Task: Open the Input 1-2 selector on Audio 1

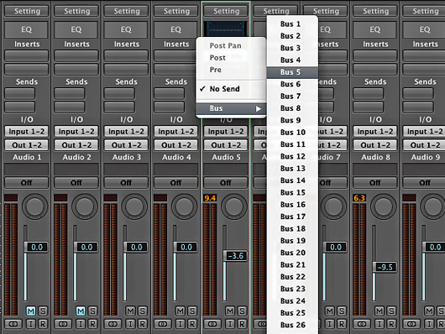Action: 27,132
